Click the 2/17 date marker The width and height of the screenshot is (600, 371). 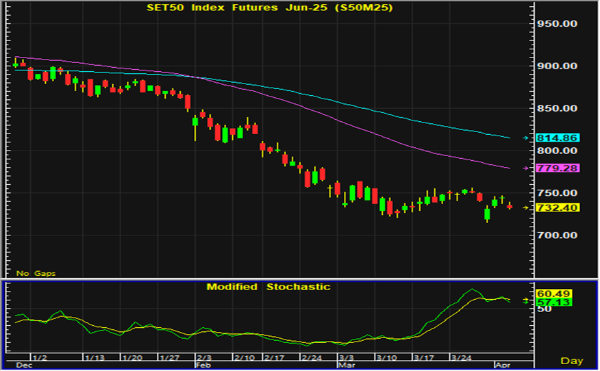(x=275, y=358)
